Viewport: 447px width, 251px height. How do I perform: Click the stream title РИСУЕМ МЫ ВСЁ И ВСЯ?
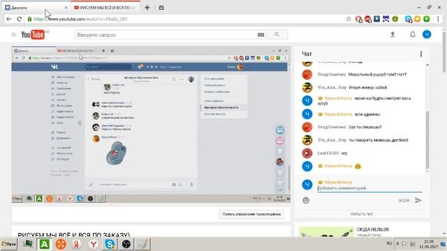pyautogui.click(x=73, y=235)
